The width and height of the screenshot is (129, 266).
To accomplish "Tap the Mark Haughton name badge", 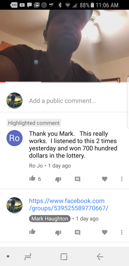I will click(50, 219).
